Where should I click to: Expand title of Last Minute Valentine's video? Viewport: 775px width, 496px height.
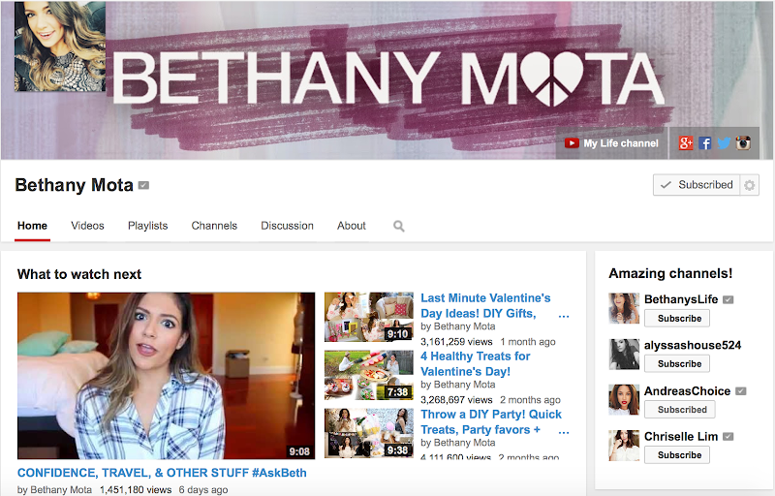coord(564,315)
